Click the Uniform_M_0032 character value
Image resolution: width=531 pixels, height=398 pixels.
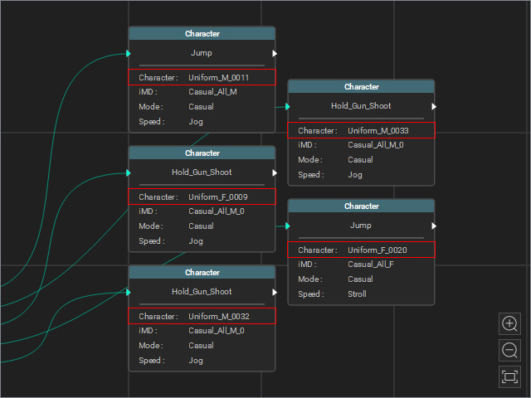pyautogui.click(x=219, y=317)
